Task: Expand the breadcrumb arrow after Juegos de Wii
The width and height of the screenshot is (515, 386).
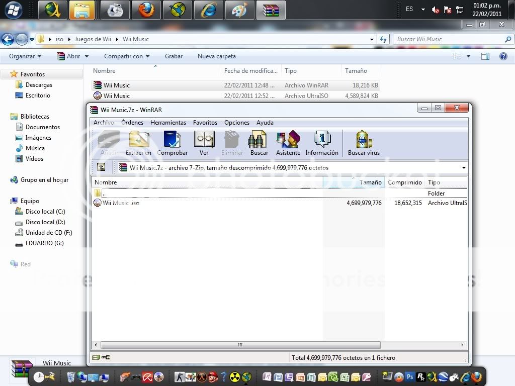Action: [117, 39]
